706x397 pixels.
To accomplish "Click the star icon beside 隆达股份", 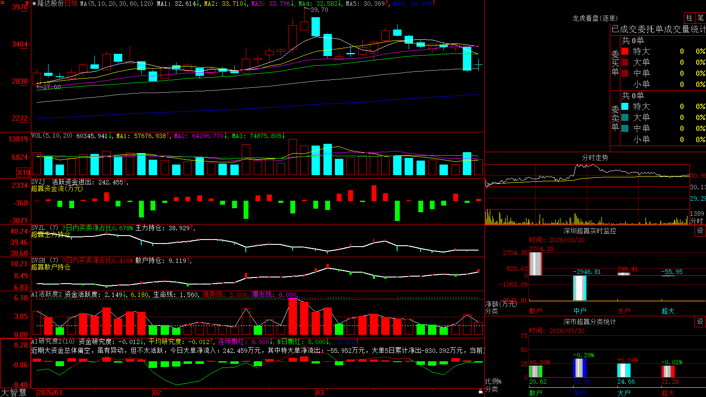I will pyautogui.click(x=34, y=4).
